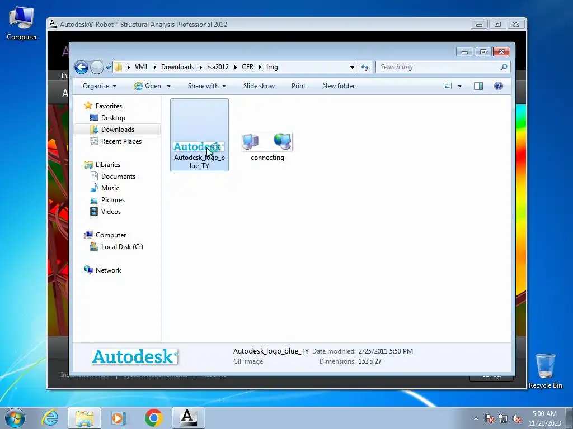
Task: Open recent pages dropdown beside forward arrow
Action: [x=108, y=68]
